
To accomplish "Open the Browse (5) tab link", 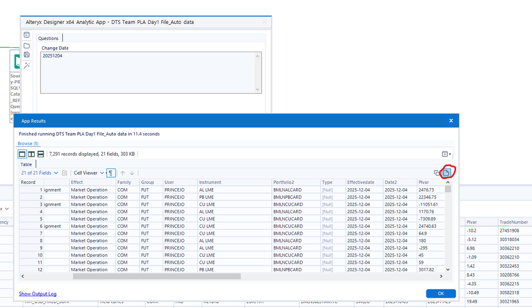I will click(28, 144).
